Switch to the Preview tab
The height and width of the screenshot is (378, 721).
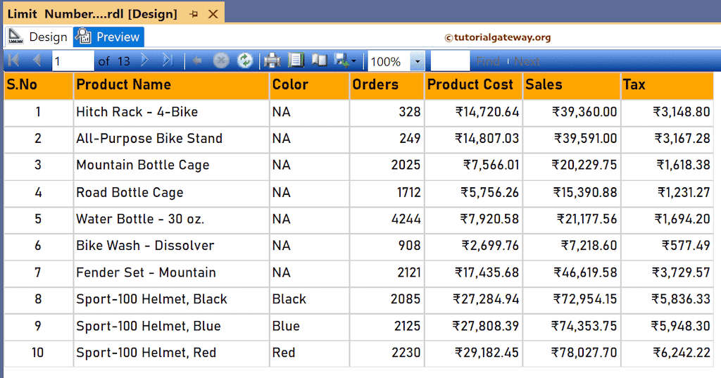coord(109,37)
